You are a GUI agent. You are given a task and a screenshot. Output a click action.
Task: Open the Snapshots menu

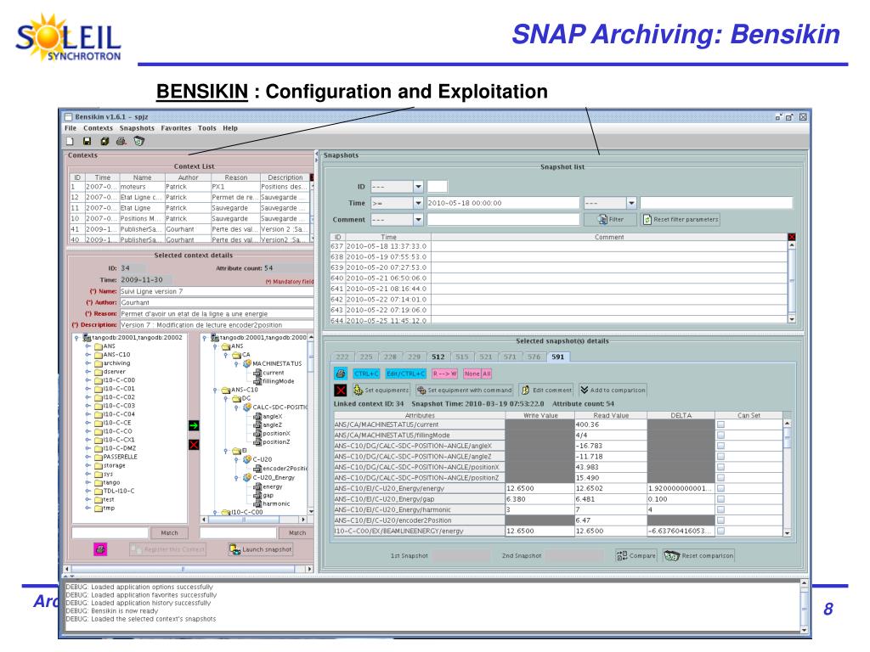pyautogui.click(x=137, y=128)
